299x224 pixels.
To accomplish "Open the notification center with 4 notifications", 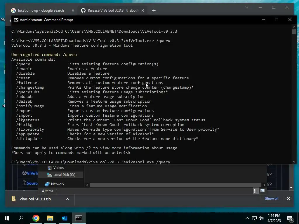I will [290, 218].
